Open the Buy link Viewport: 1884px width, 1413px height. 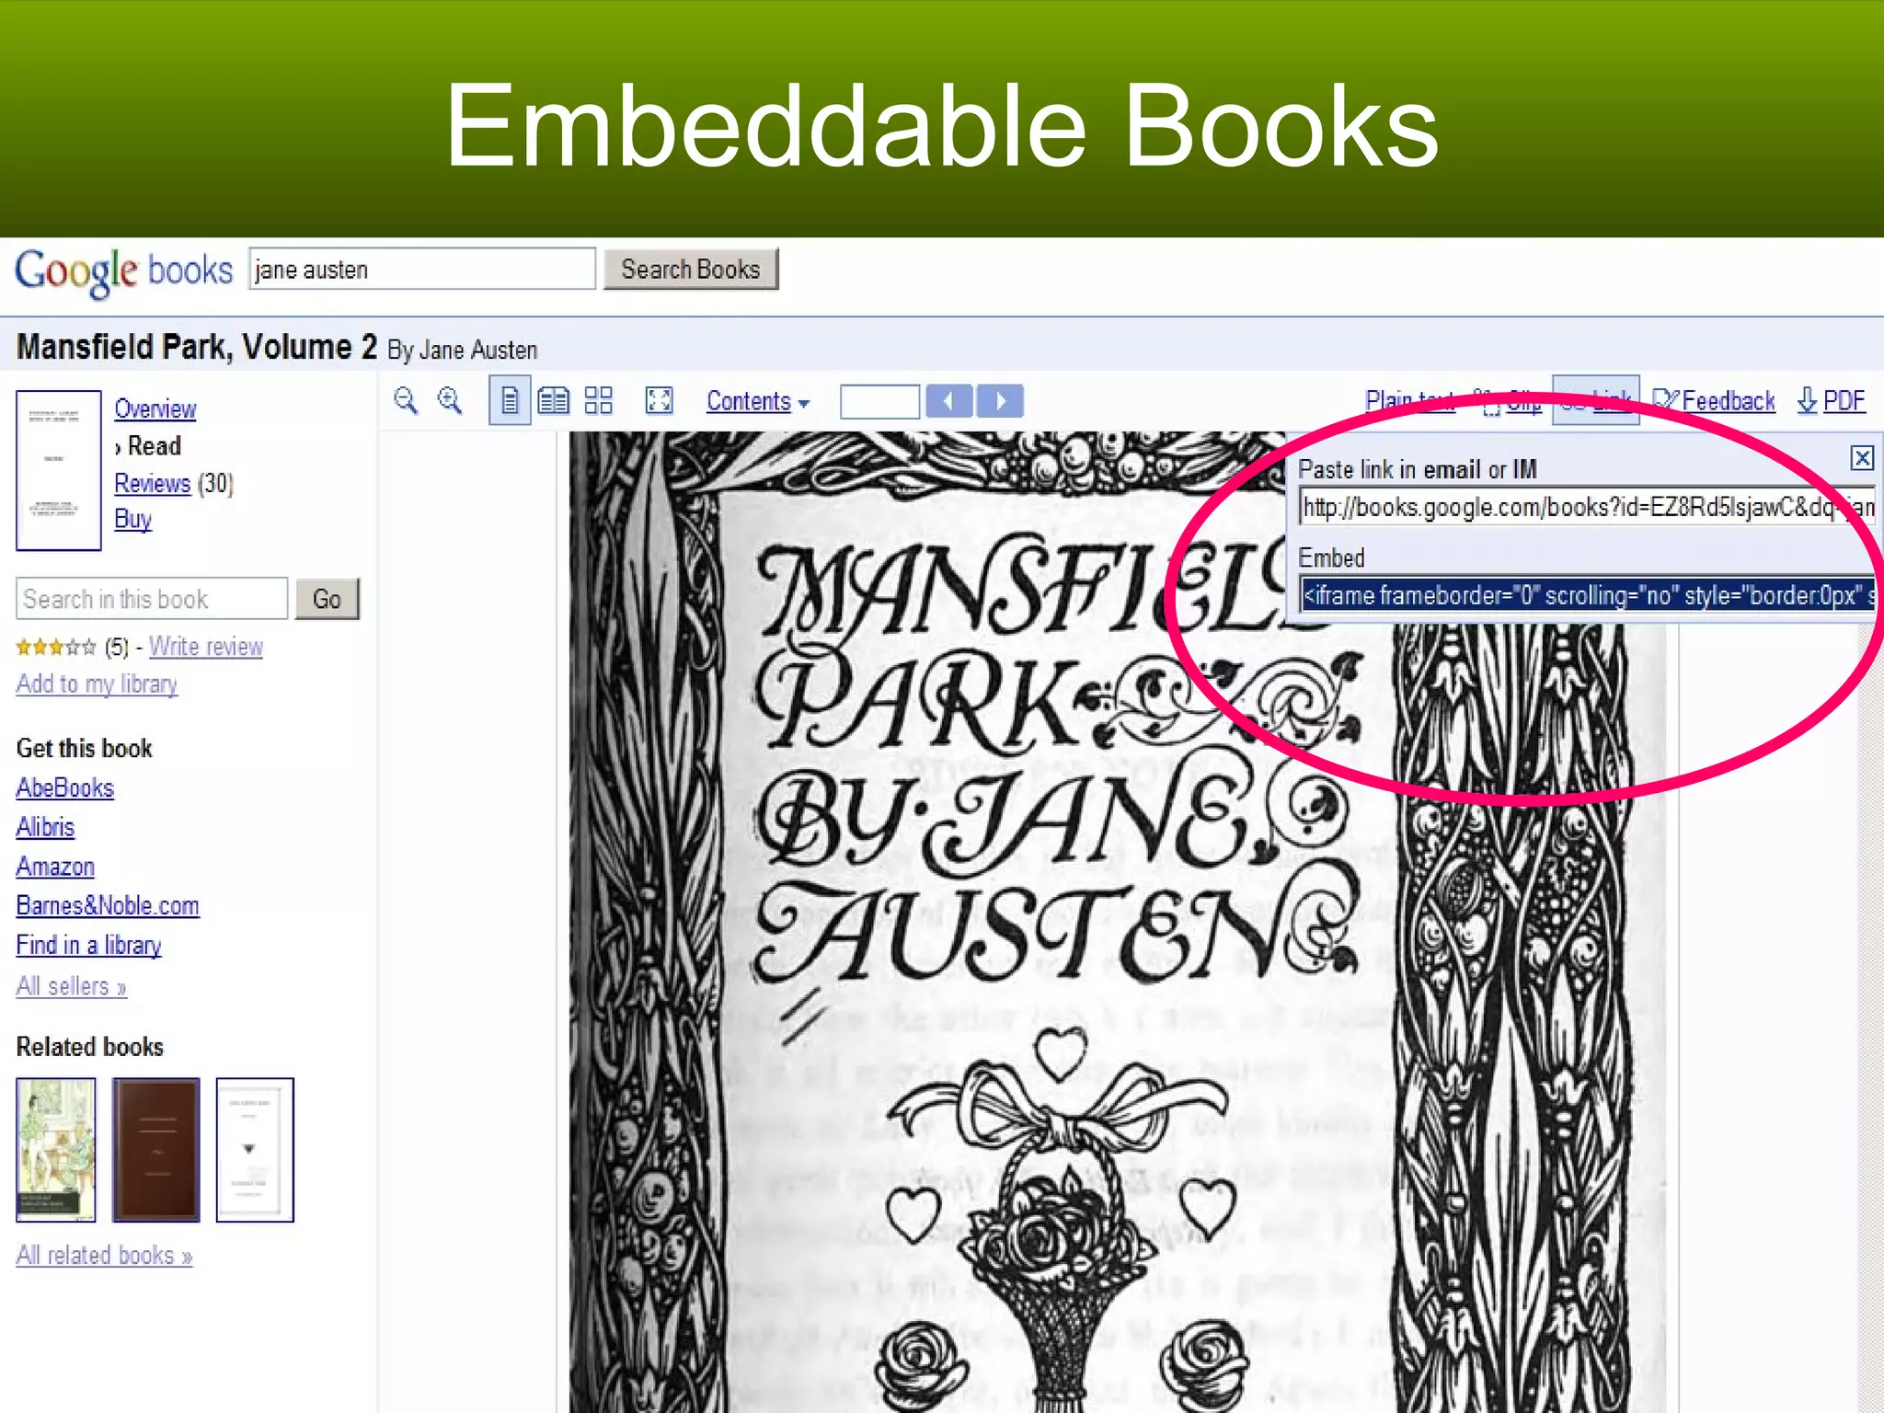[x=133, y=520]
